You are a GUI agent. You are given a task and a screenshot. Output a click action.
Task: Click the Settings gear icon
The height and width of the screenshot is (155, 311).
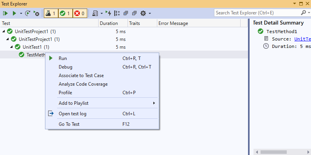click(143, 13)
